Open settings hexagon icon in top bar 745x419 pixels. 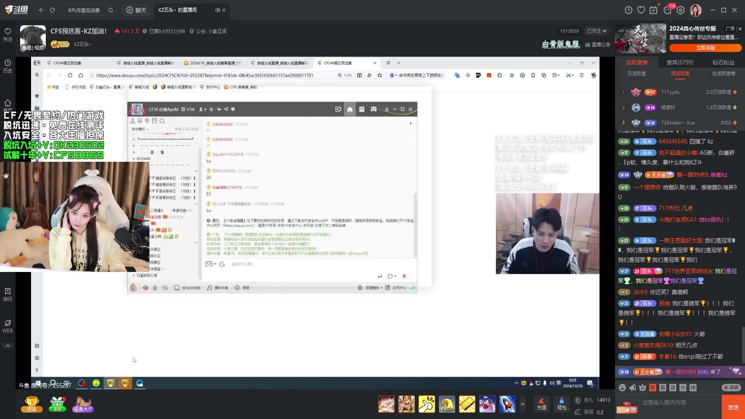[x=681, y=10]
